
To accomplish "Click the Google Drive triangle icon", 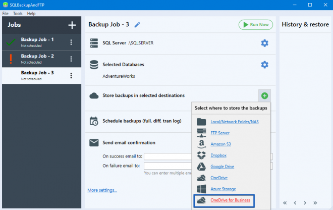I will tap(201, 167).
